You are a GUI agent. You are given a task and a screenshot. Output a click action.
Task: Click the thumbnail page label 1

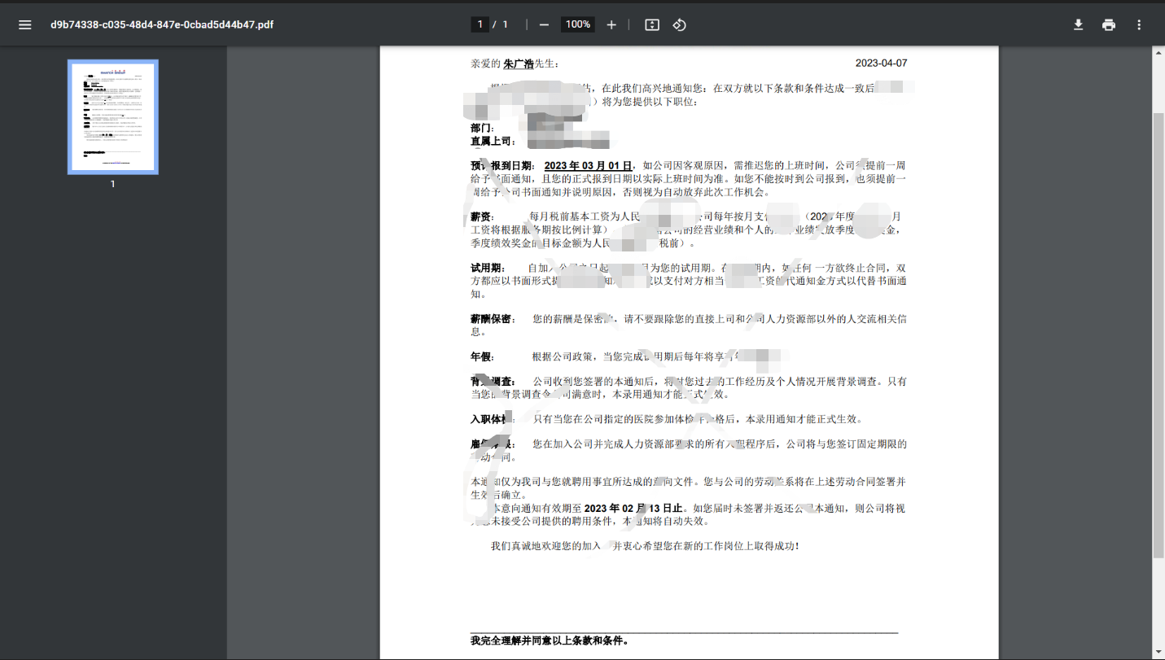[112, 184]
